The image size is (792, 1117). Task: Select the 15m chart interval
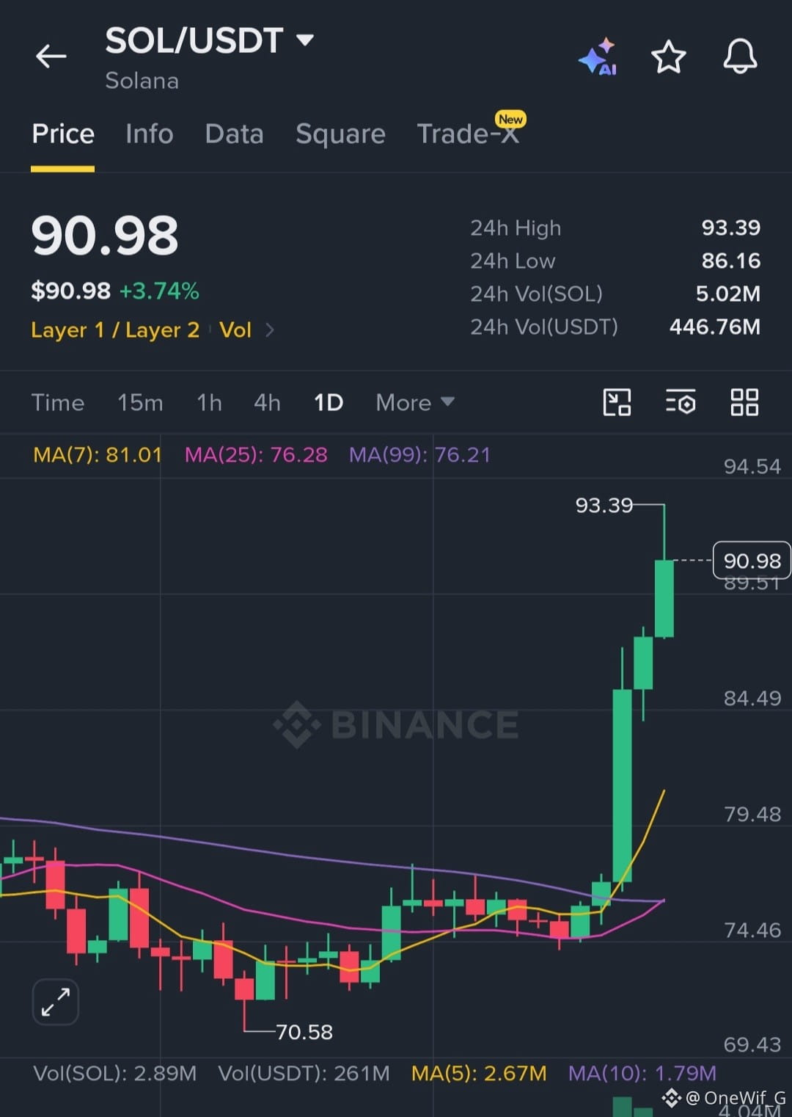click(x=140, y=402)
